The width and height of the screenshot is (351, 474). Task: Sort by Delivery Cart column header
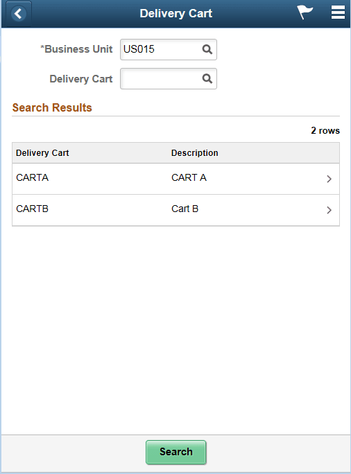click(x=42, y=153)
